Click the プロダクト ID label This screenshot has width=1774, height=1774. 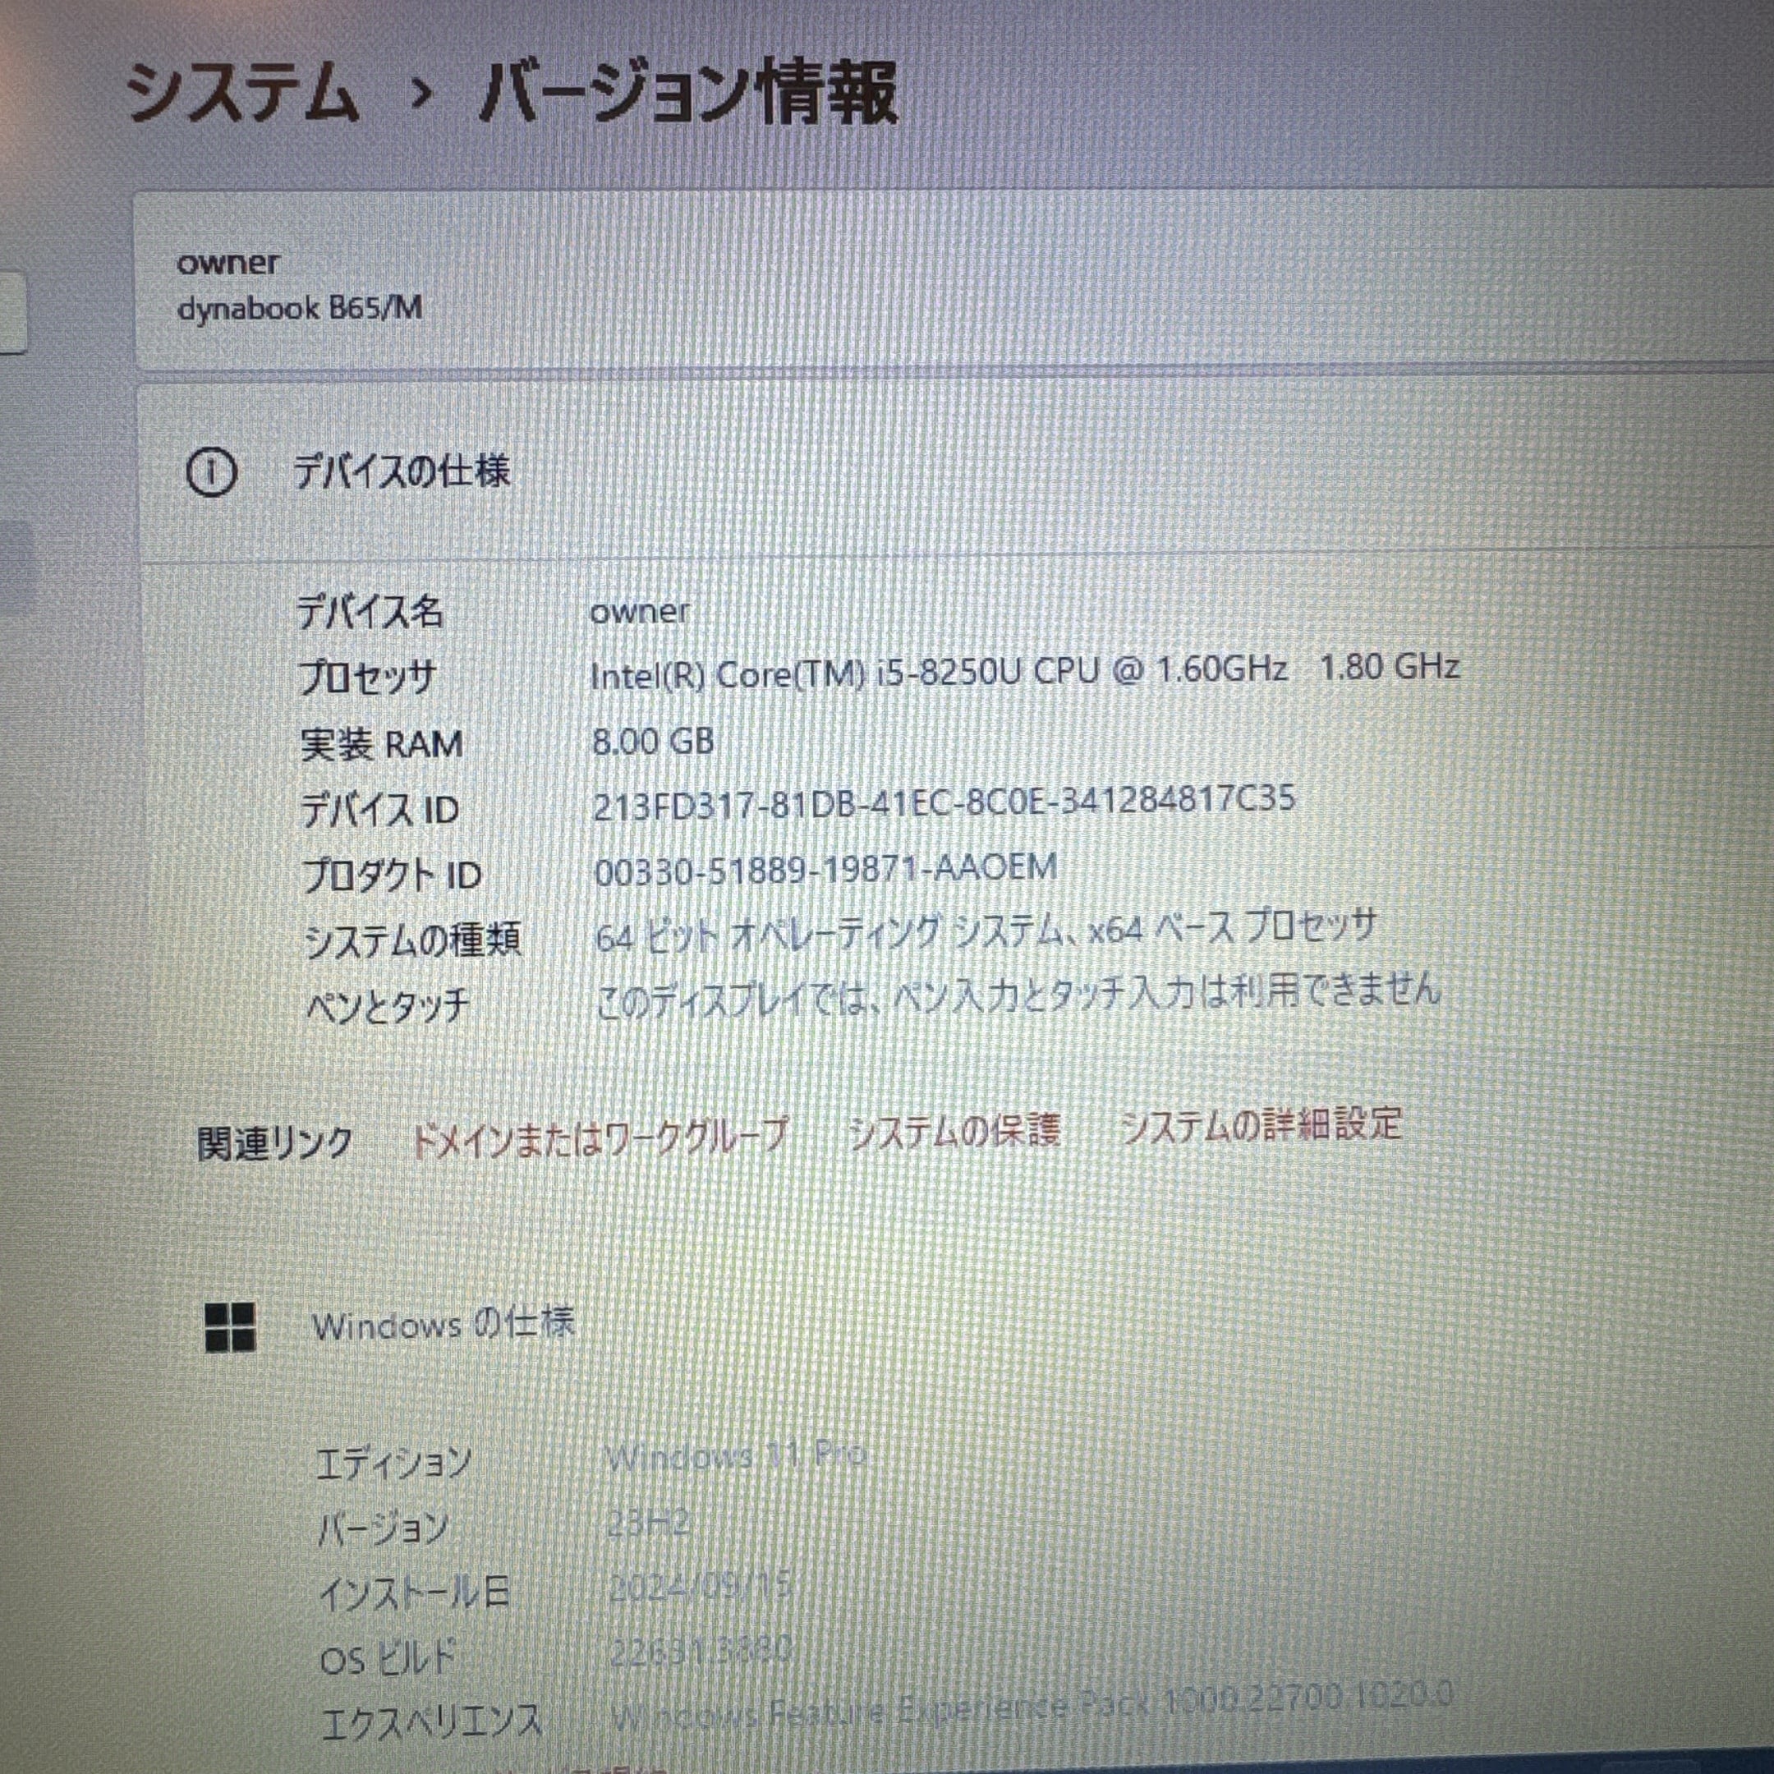click(x=392, y=875)
